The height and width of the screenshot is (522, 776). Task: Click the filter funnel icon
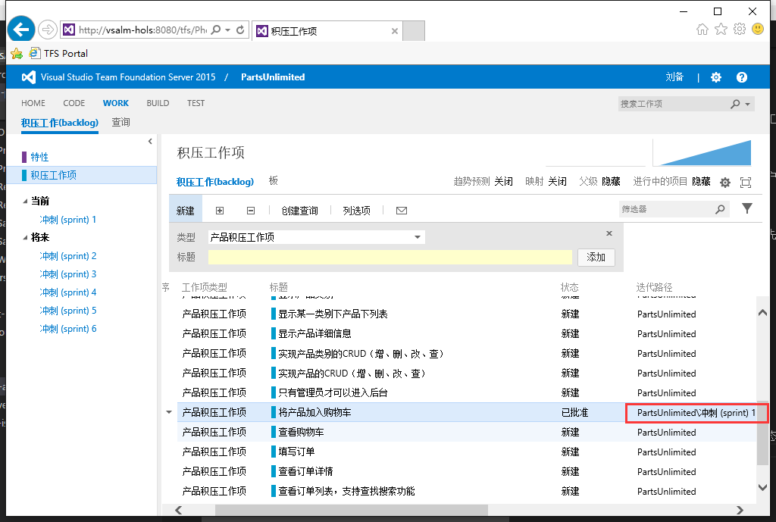tap(747, 209)
